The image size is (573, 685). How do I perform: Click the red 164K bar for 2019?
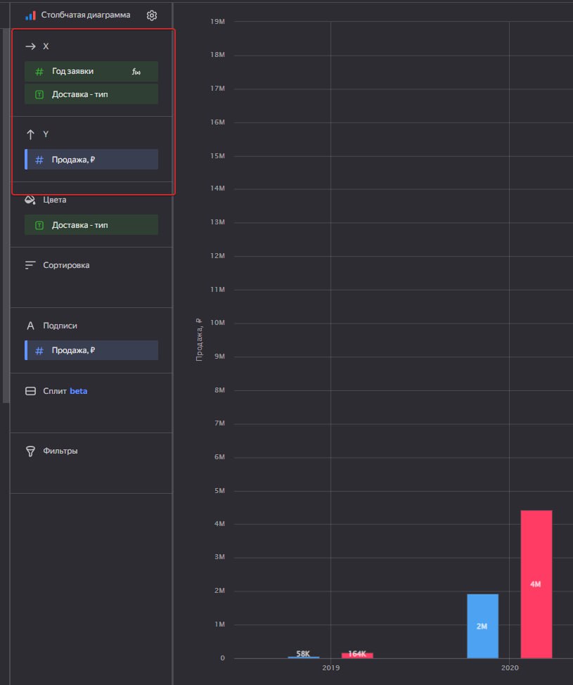pos(357,655)
